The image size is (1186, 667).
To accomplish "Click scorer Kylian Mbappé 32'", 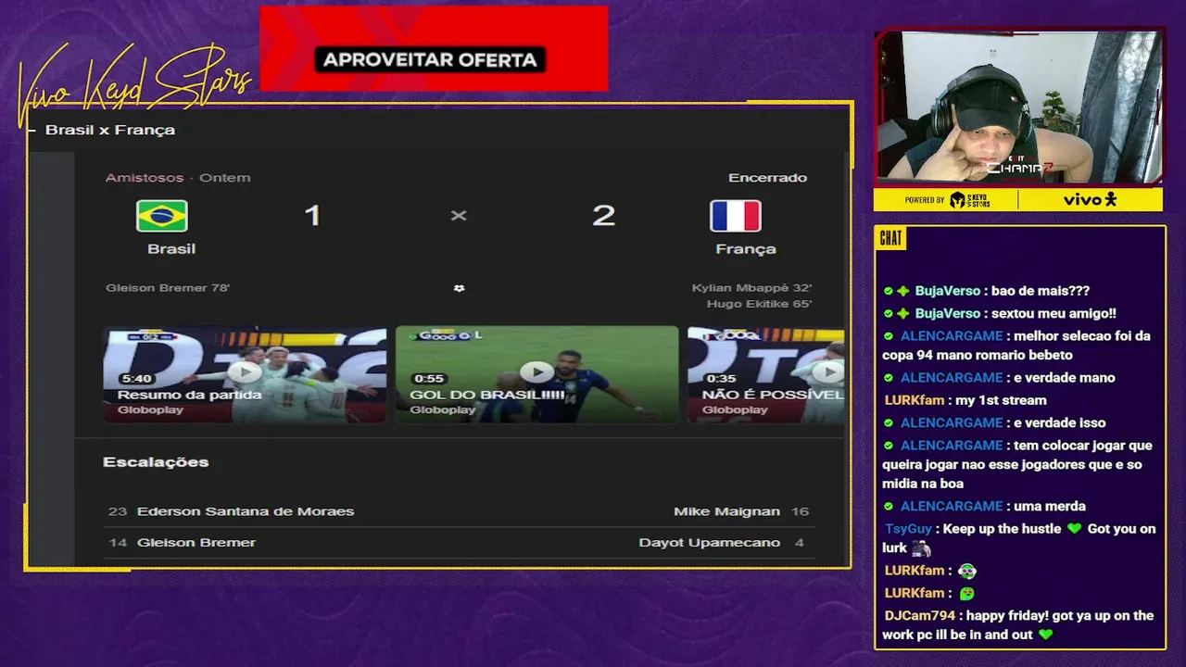I will coord(751,288).
